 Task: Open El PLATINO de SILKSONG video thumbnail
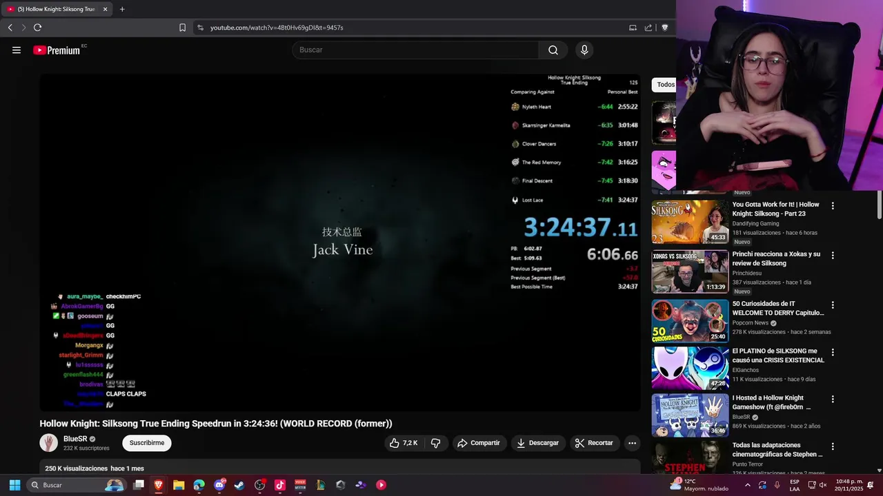[x=690, y=368]
